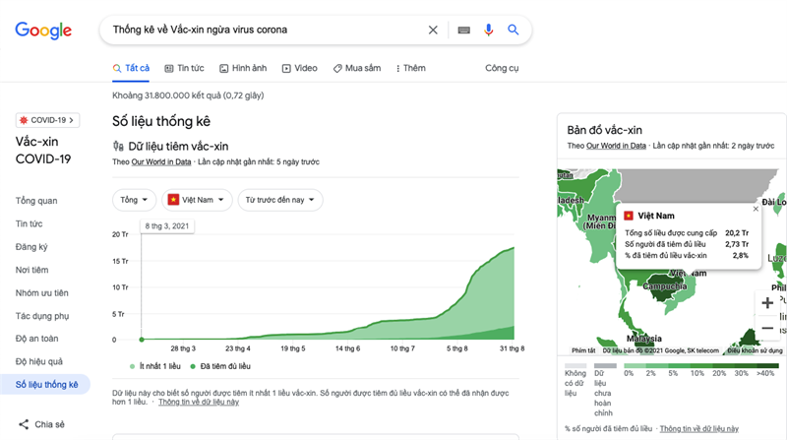Screen dimensions: 787x440
Task: Open the Thêm more menu
Action: (410, 68)
